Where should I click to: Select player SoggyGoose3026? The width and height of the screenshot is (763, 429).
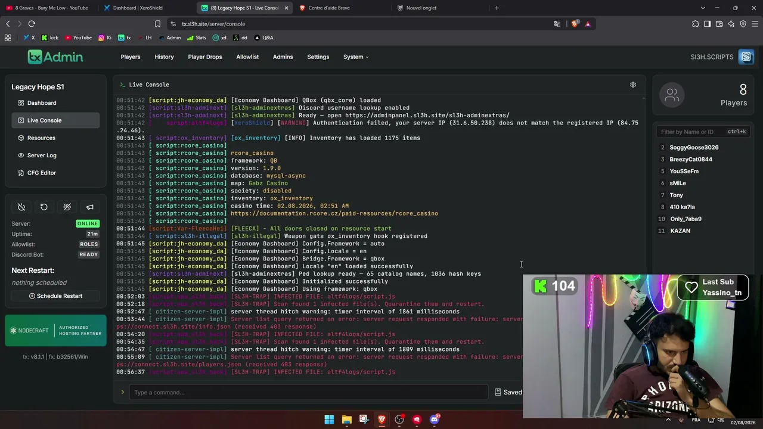[694, 147]
